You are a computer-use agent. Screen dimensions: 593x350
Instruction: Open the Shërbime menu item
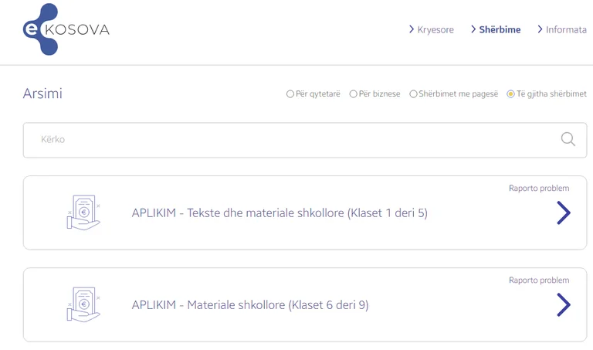(x=496, y=29)
